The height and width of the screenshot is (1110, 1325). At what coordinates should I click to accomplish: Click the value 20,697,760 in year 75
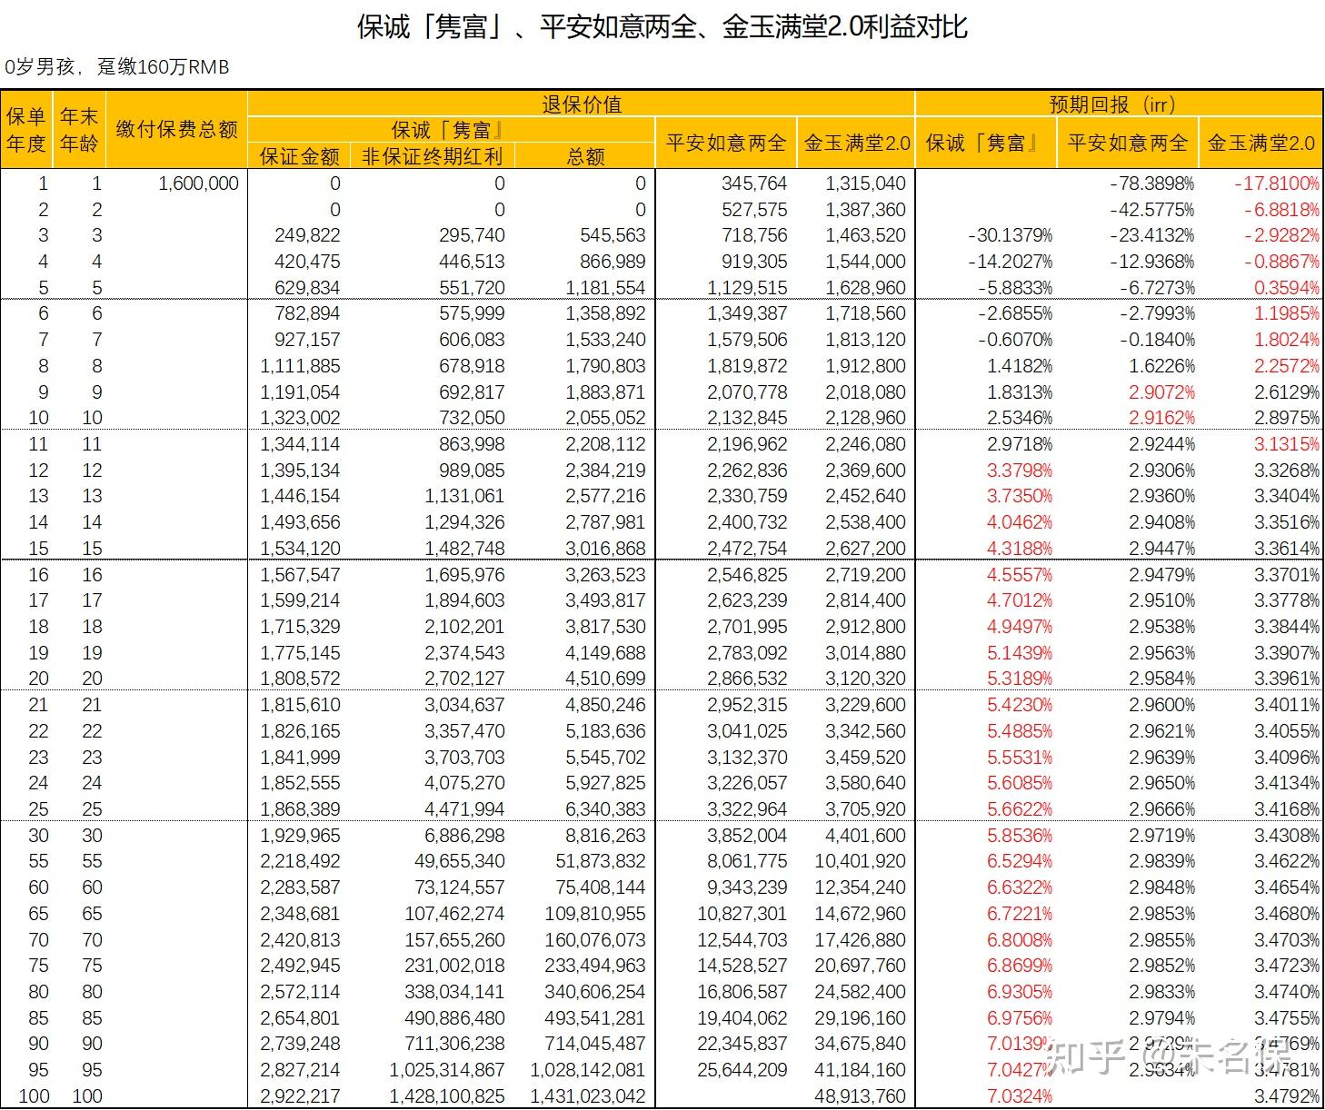click(x=861, y=966)
